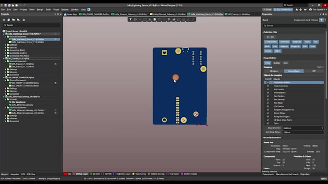This screenshot has width=328, height=184.
Task: Click the object snap filter icon in Active Bar
Action: tap(136, 20)
